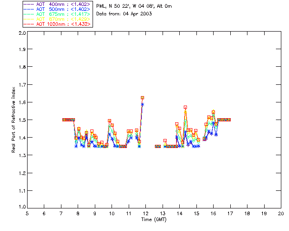Select the purple dashed line sample in legend
The height and width of the screenshot is (231, 289).
(x=29, y=4)
